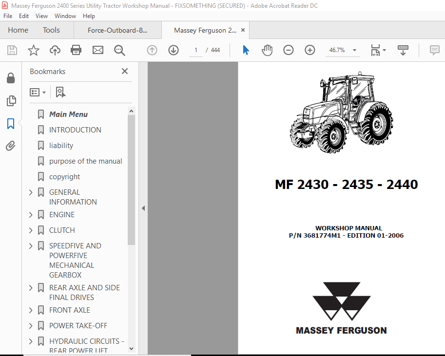Jump to INTRODUCTION bookmark

pyautogui.click(x=75, y=130)
